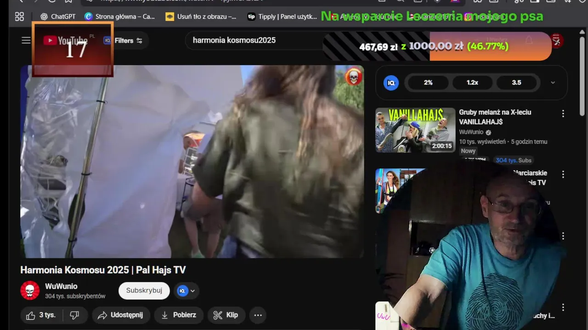
Task: Open options menu for the Narciarskie video
Action: 563,174
